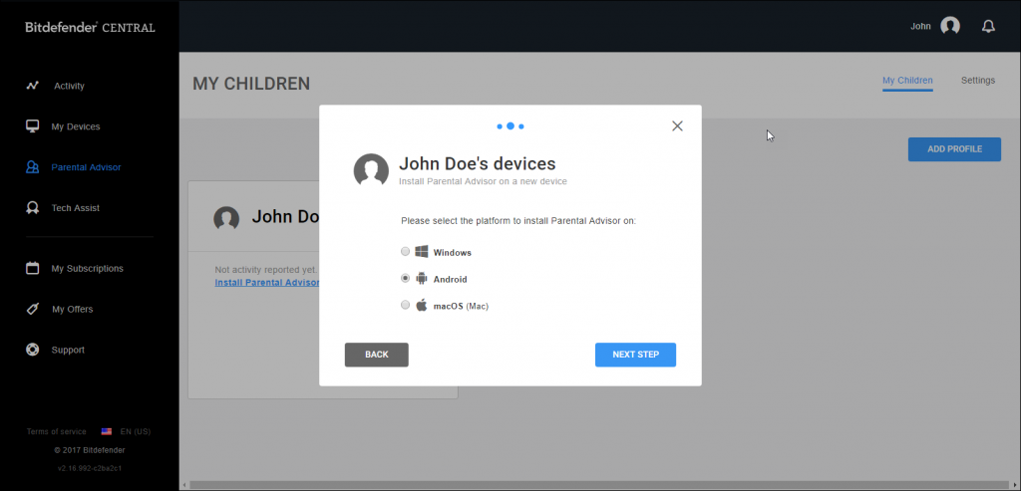Select the Windows platform radio button
Screen dimensions: 1021x491
coord(406,252)
